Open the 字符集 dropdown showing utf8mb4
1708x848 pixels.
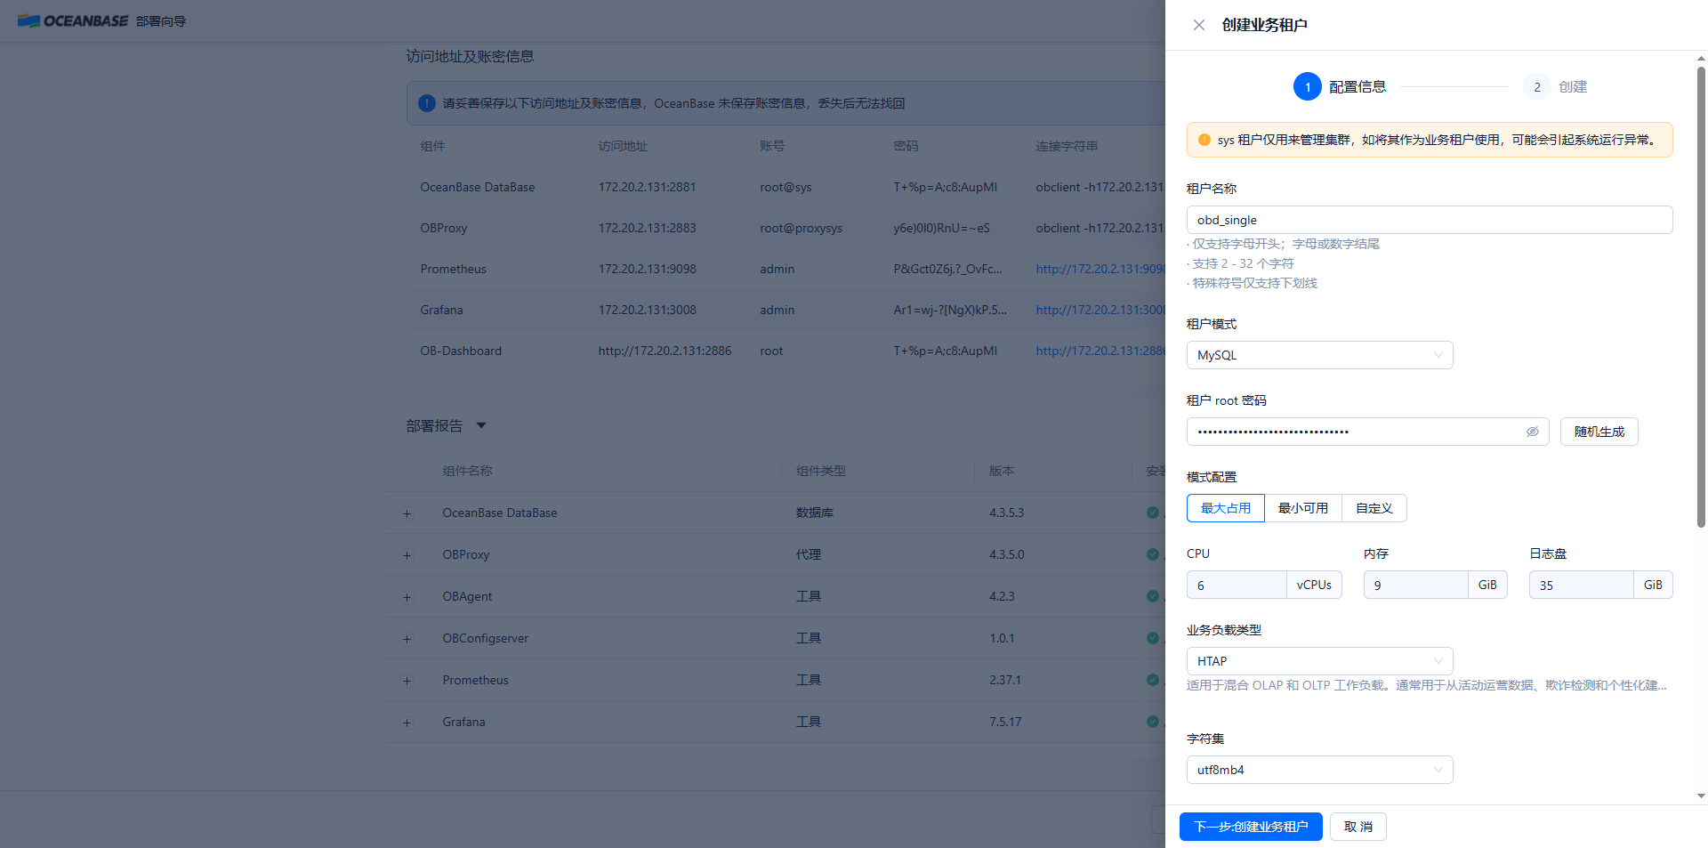(1320, 770)
